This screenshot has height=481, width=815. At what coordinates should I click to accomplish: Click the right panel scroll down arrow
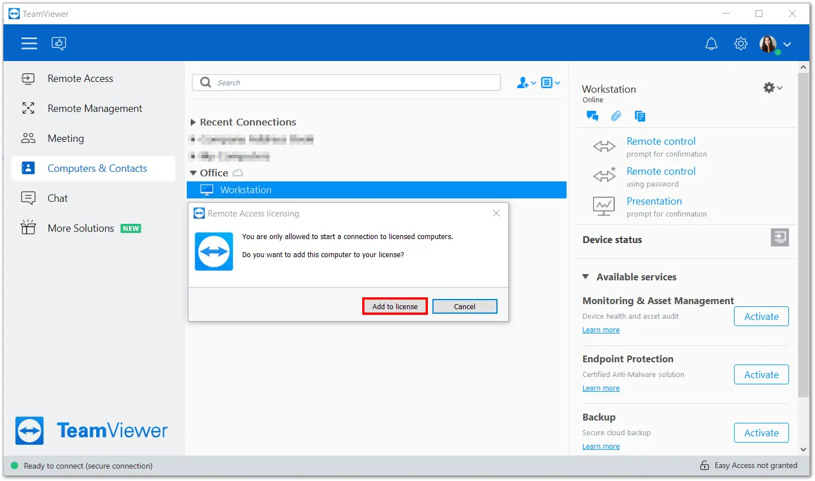pos(804,450)
